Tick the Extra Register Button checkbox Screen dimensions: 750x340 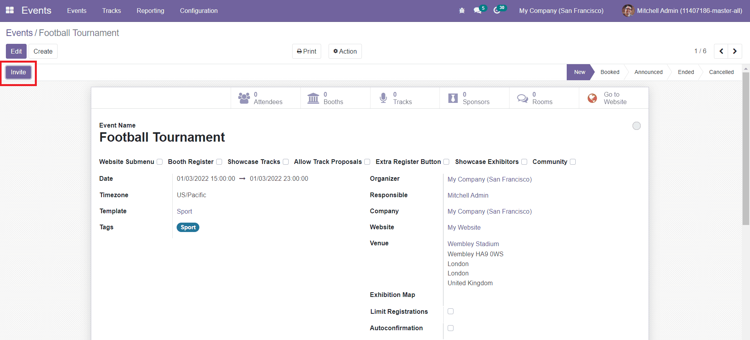pyautogui.click(x=446, y=162)
